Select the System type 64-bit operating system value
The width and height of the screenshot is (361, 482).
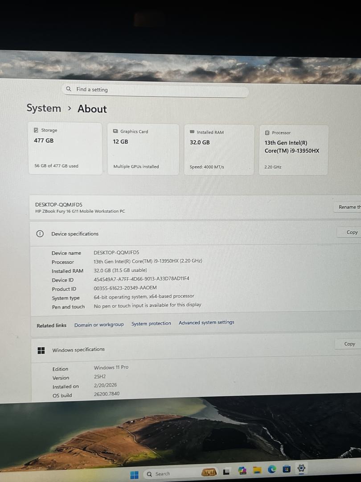[x=144, y=296]
